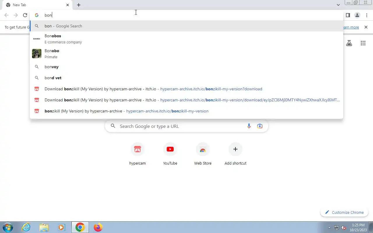Open the hypercam shortcut
The height and width of the screenshot is (233, 373).
click(x=138, y=154)
